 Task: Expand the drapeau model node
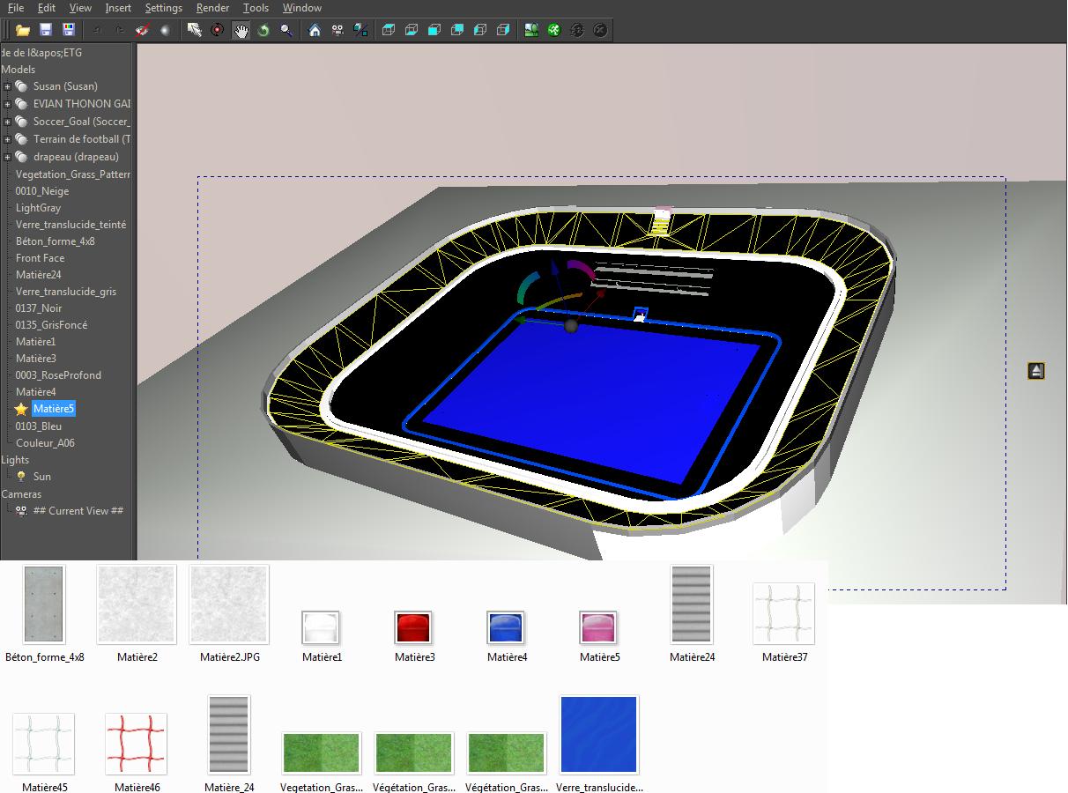(x=7, y=157)
